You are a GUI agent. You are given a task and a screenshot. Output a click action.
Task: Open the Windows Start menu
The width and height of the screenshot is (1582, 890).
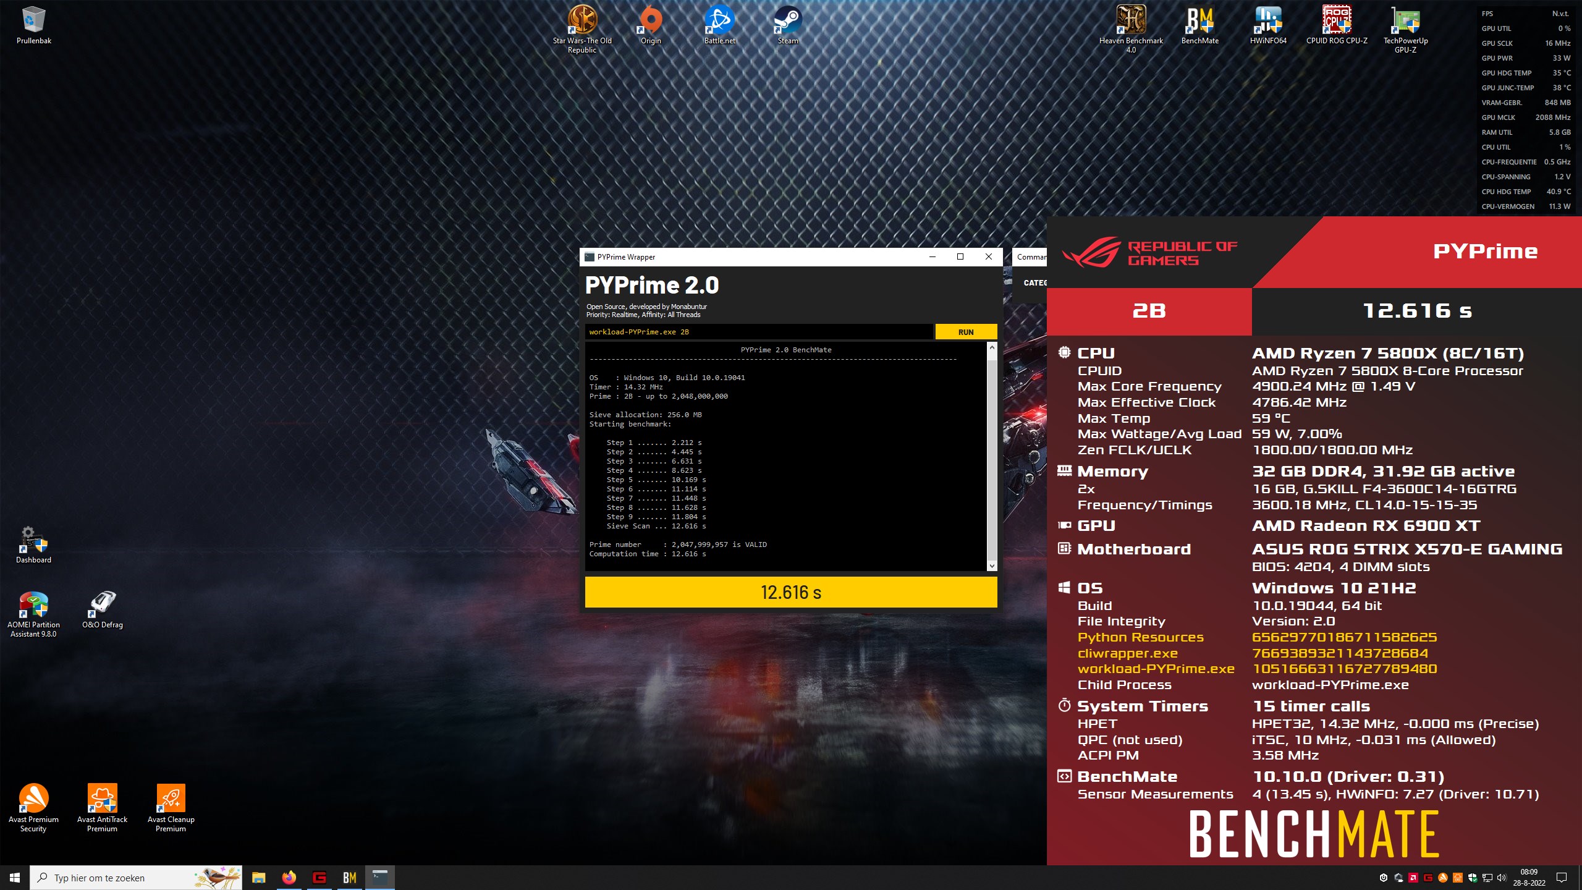tap(15, 878)
